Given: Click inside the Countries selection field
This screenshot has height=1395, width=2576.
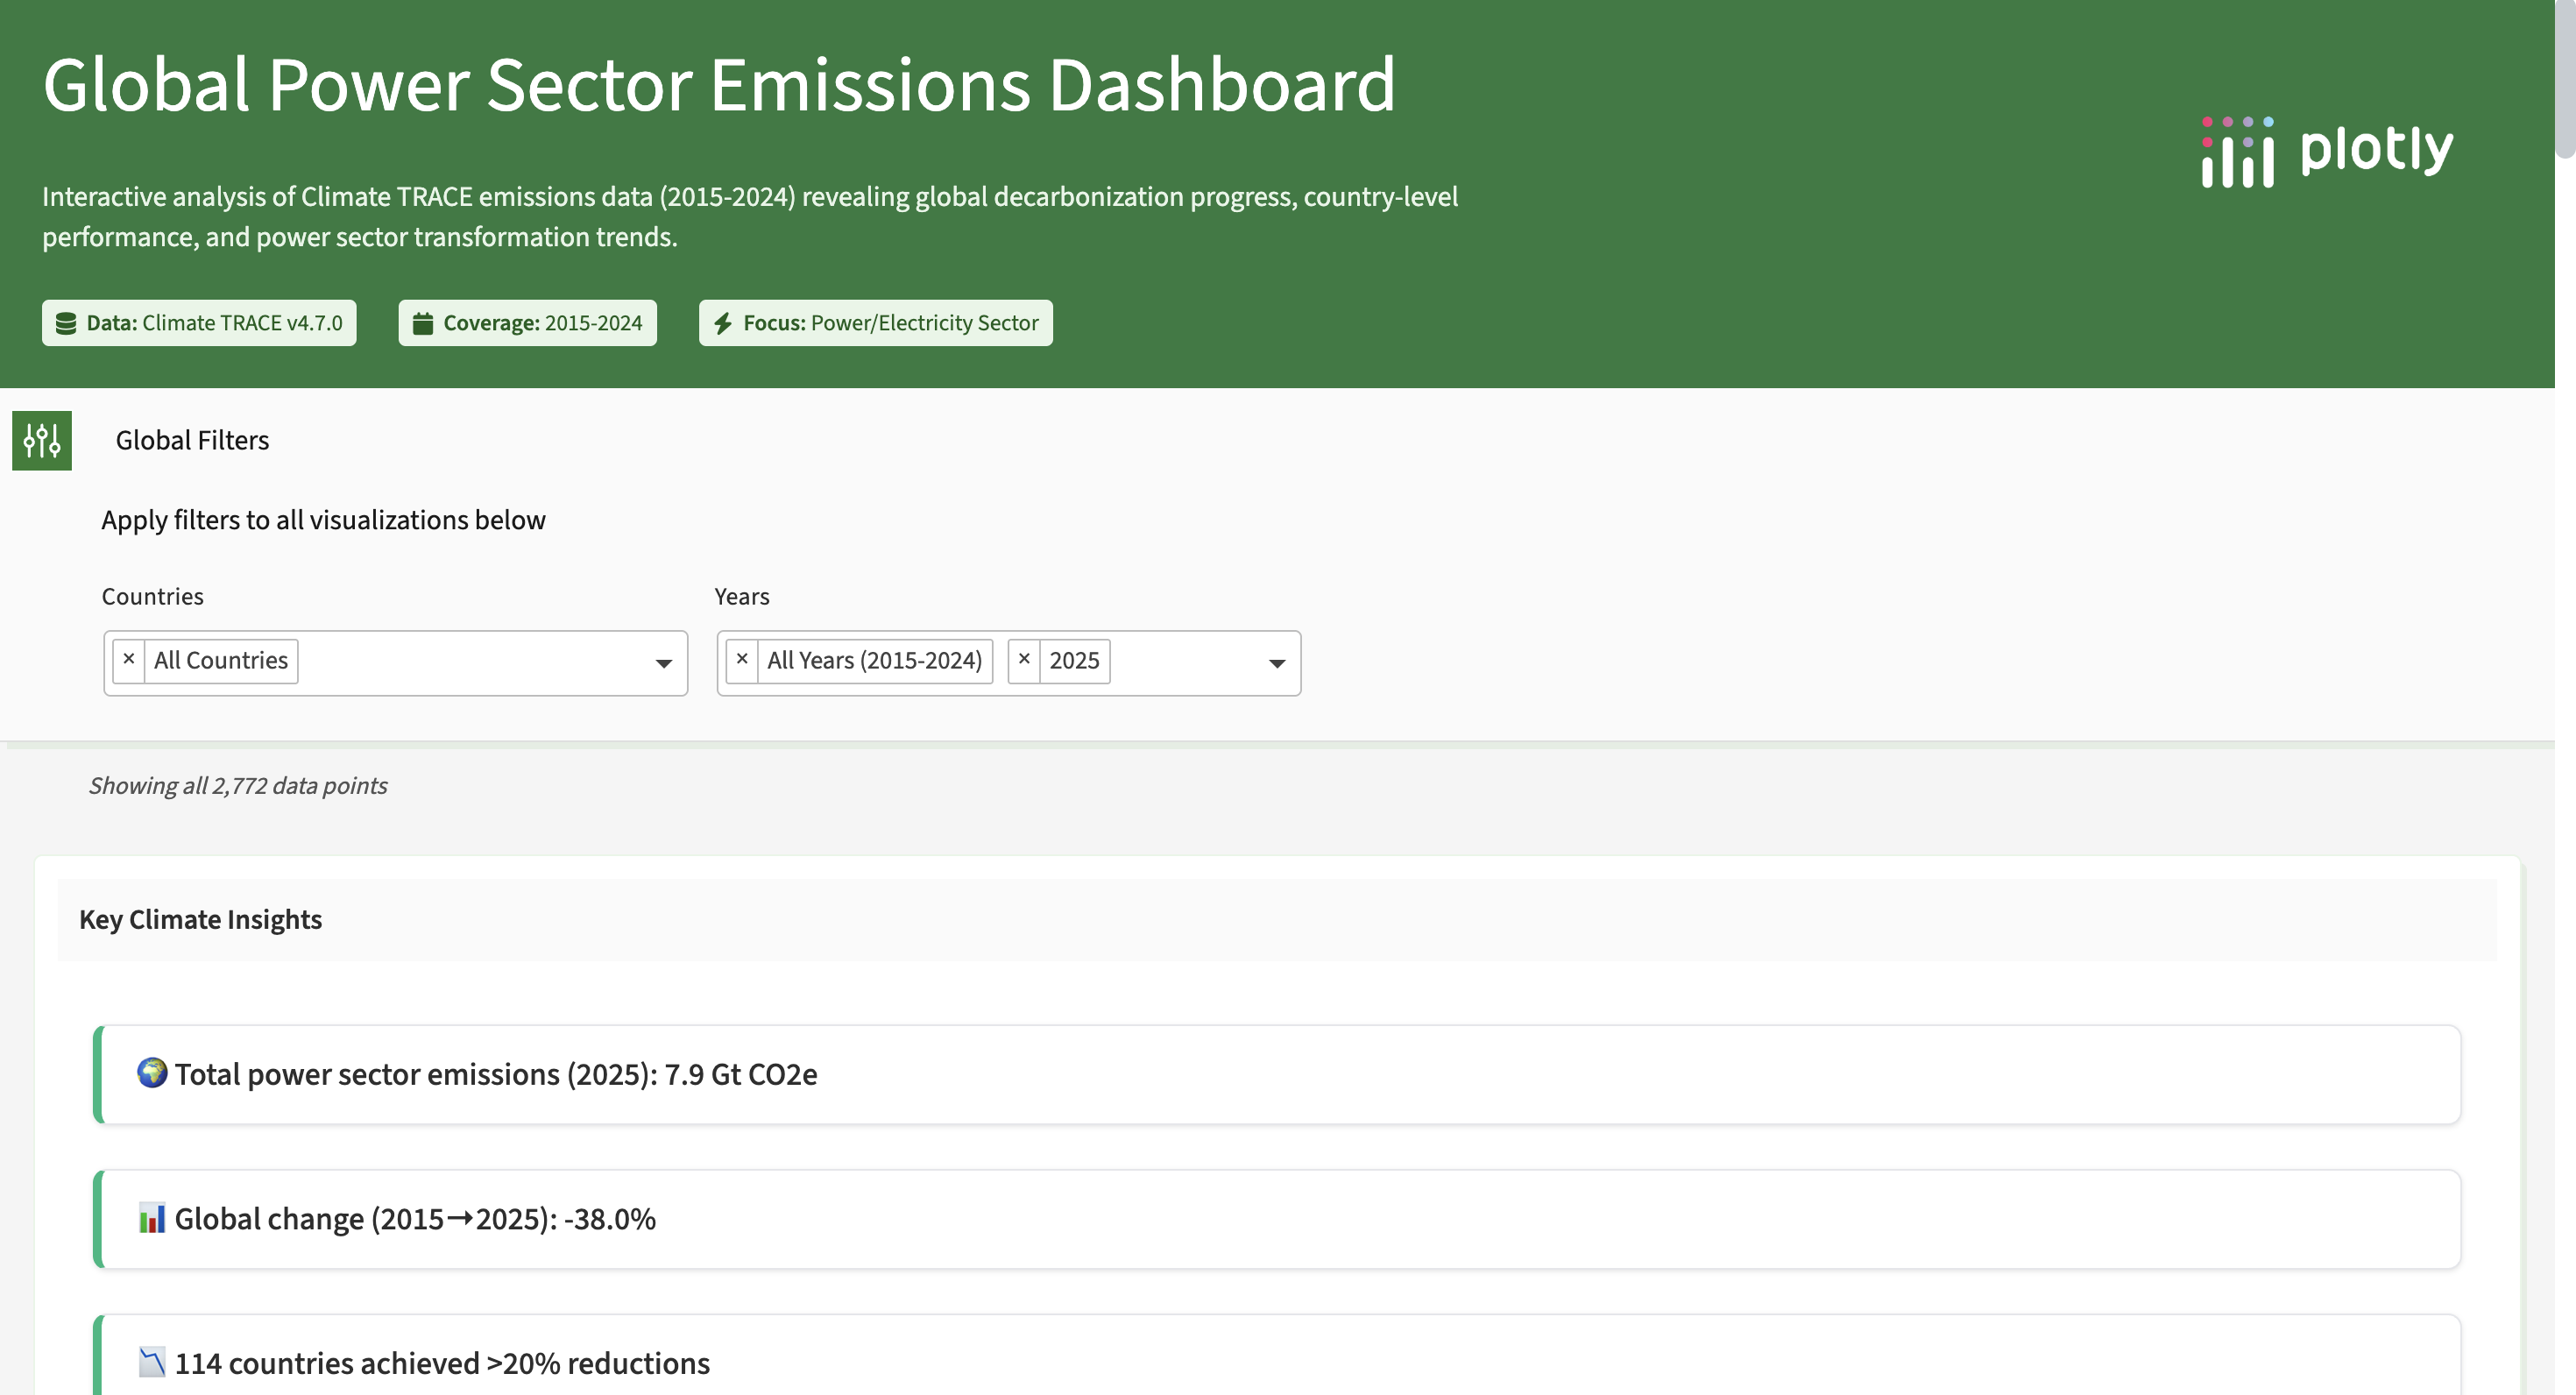Looking at the screenshot, I should point(470,662).
